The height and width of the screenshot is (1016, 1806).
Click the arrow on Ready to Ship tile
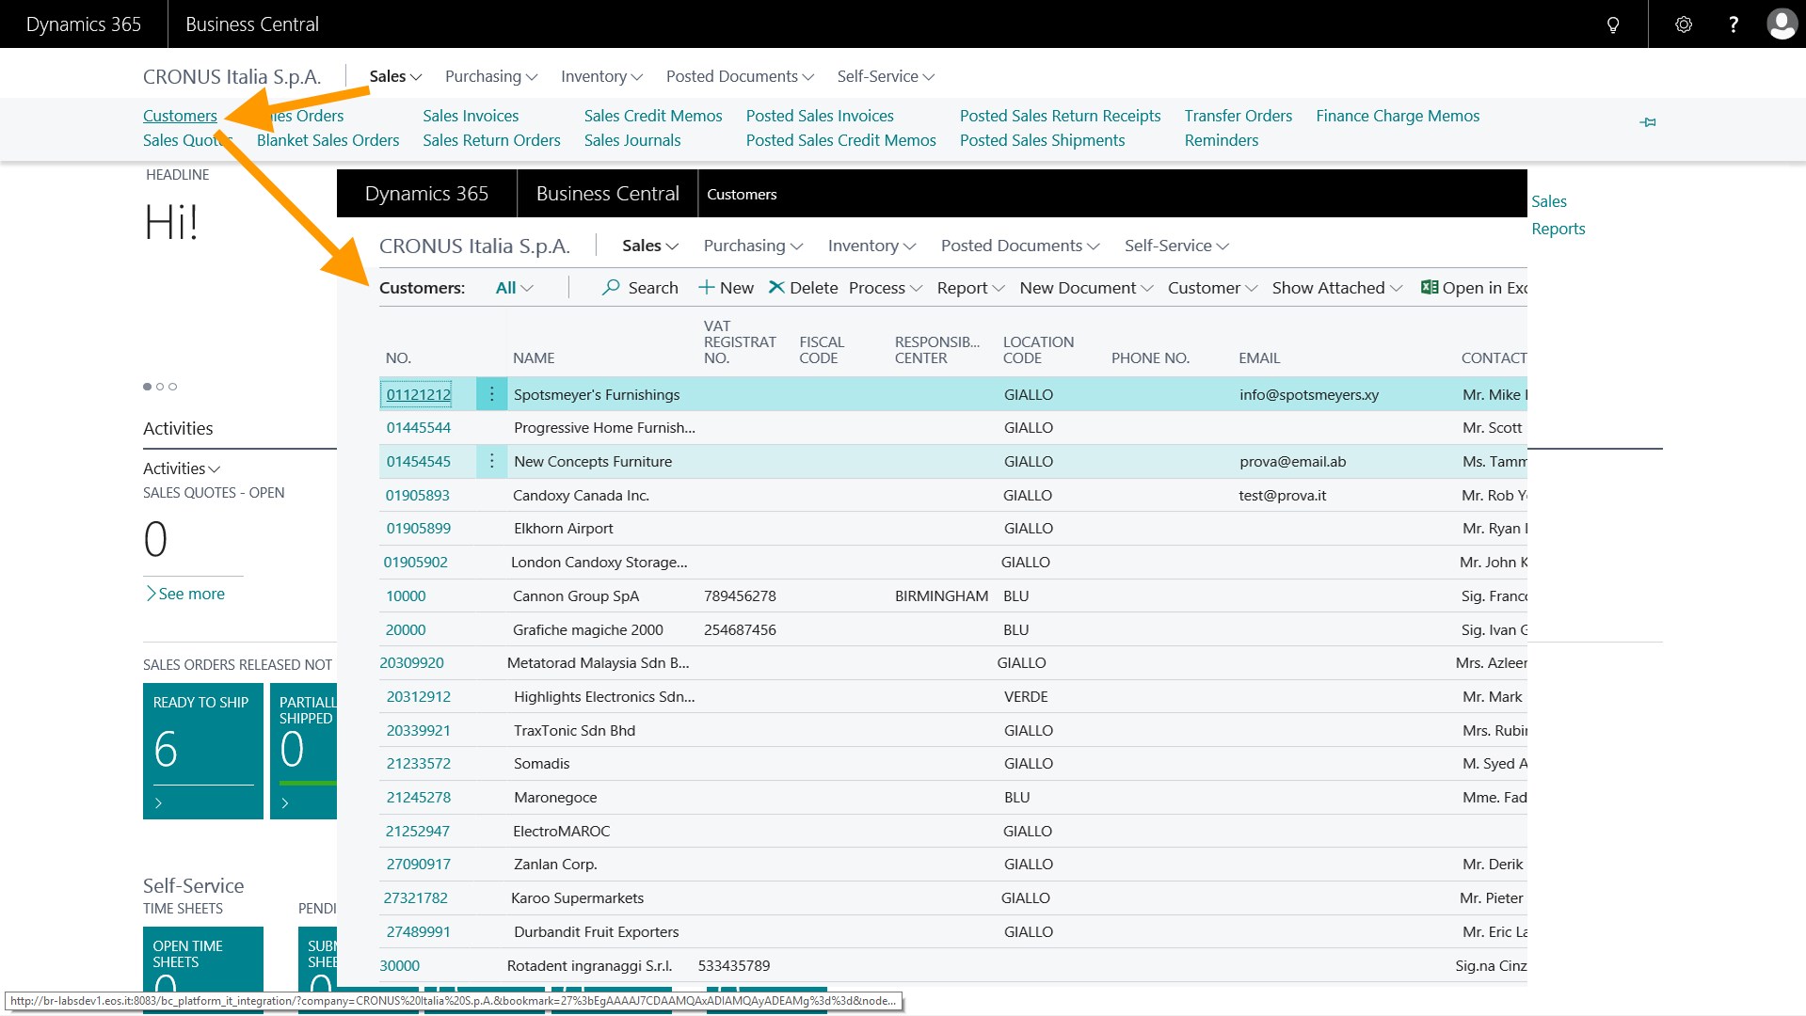(158, 803)
